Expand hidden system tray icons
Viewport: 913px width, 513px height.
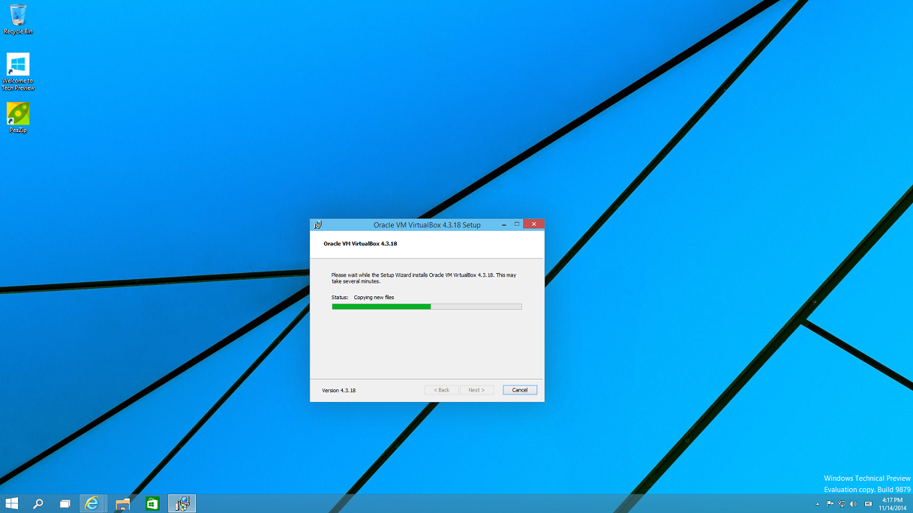pyautogui.click(x=818, y=504)
